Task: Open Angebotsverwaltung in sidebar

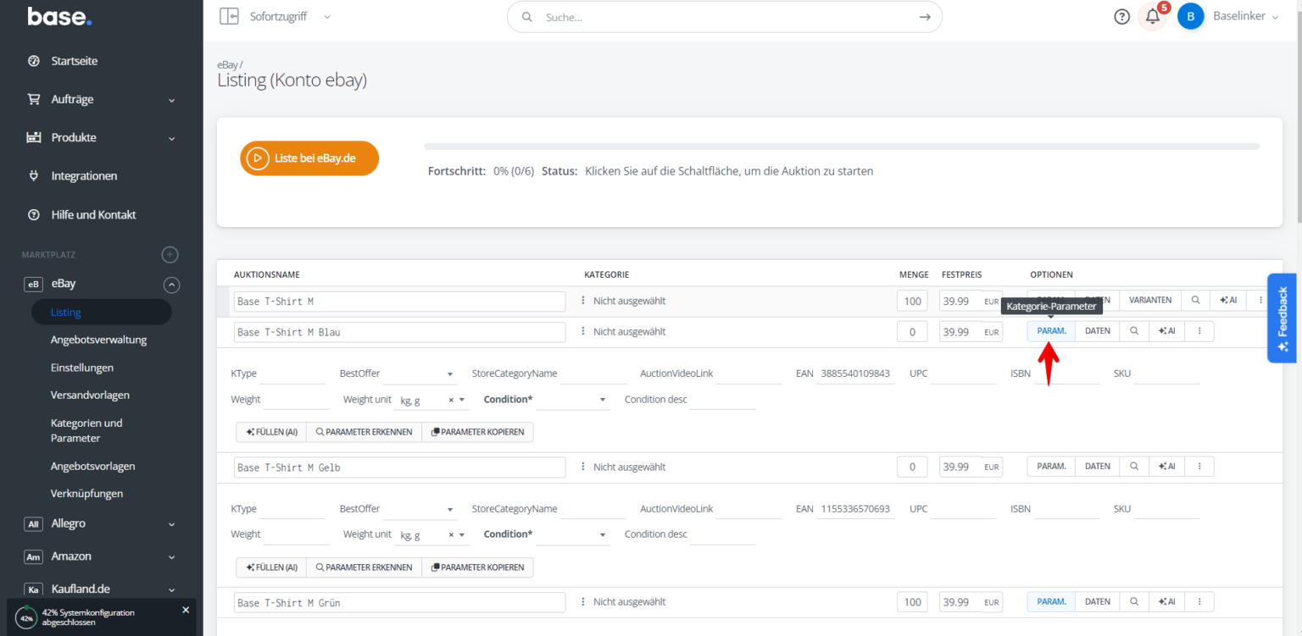Action: point(98,340)
